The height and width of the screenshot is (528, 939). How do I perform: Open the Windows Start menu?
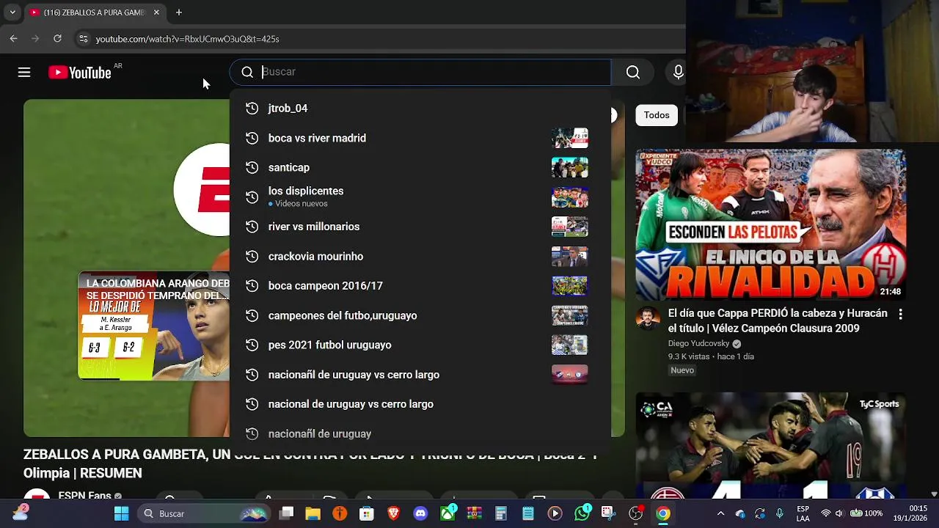(x=122, y=513)
